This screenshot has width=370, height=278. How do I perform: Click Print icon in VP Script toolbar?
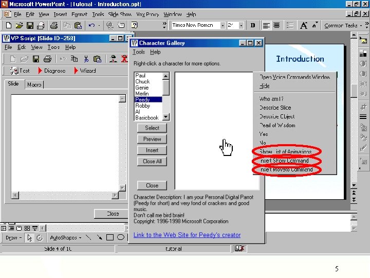[47, 59]
